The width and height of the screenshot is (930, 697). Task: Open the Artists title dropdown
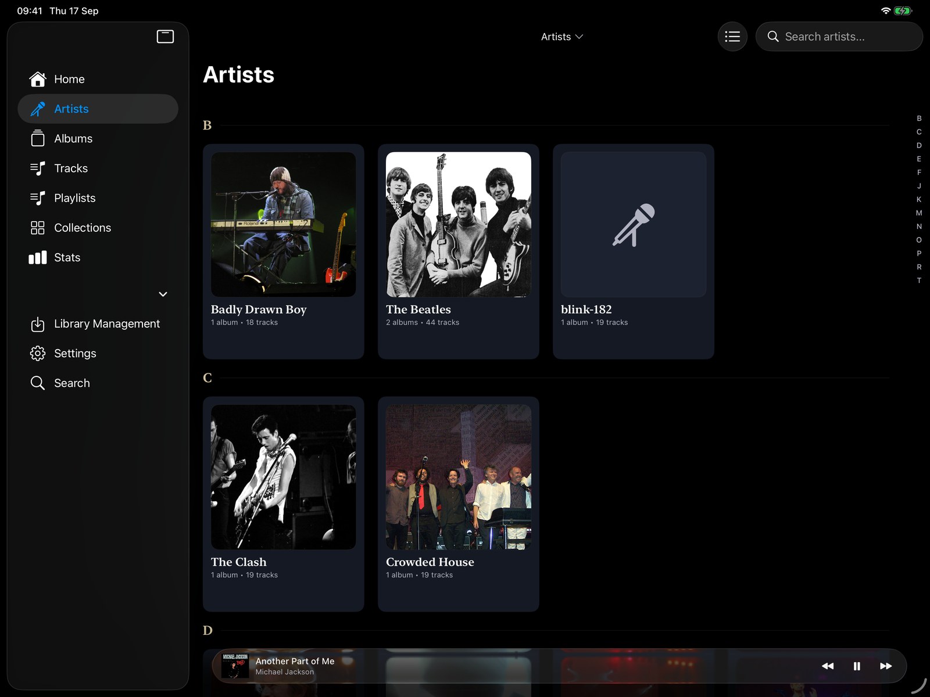[x=562, y=37]
